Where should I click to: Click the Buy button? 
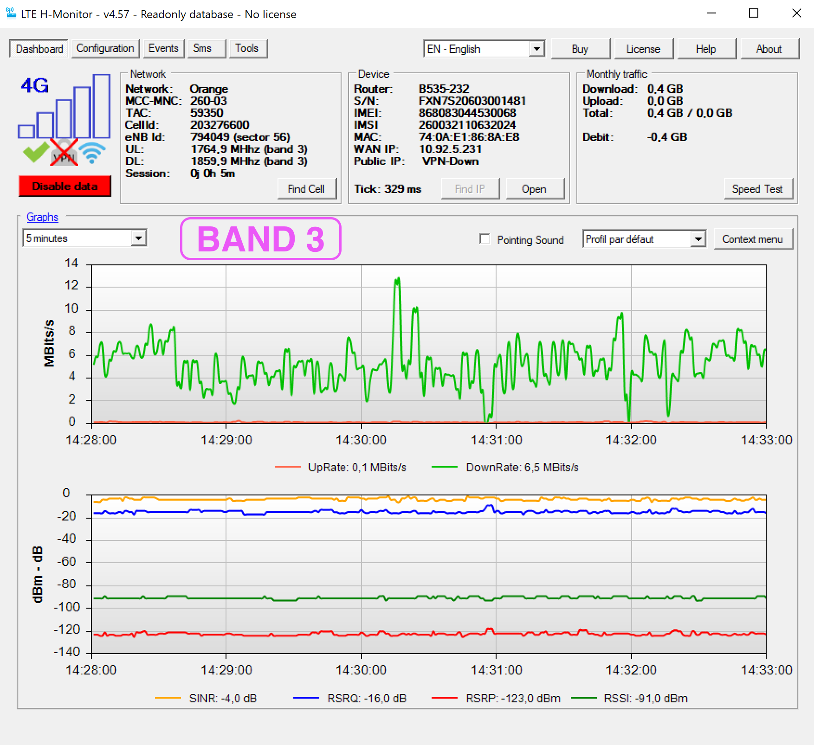pos(580,49)
